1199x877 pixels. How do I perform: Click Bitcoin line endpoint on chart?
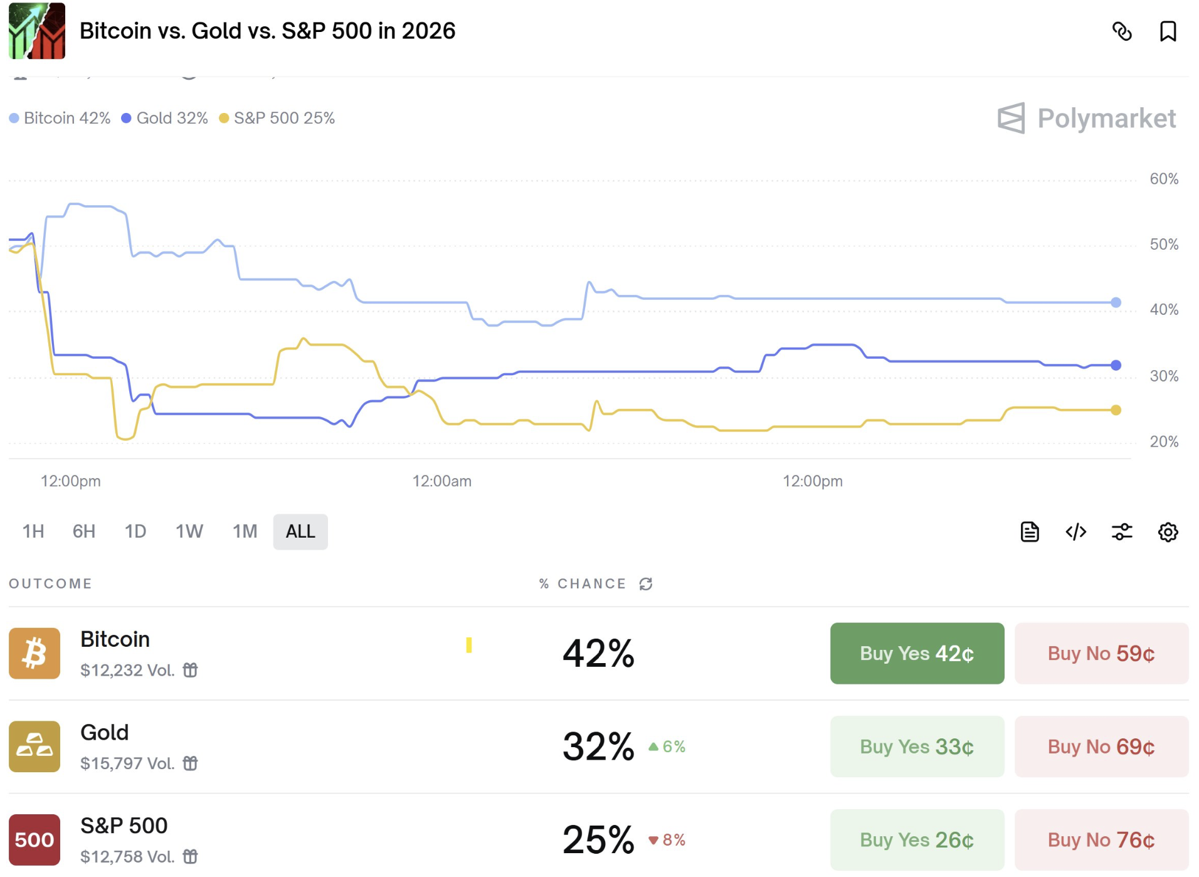[x=1116, y=302]
